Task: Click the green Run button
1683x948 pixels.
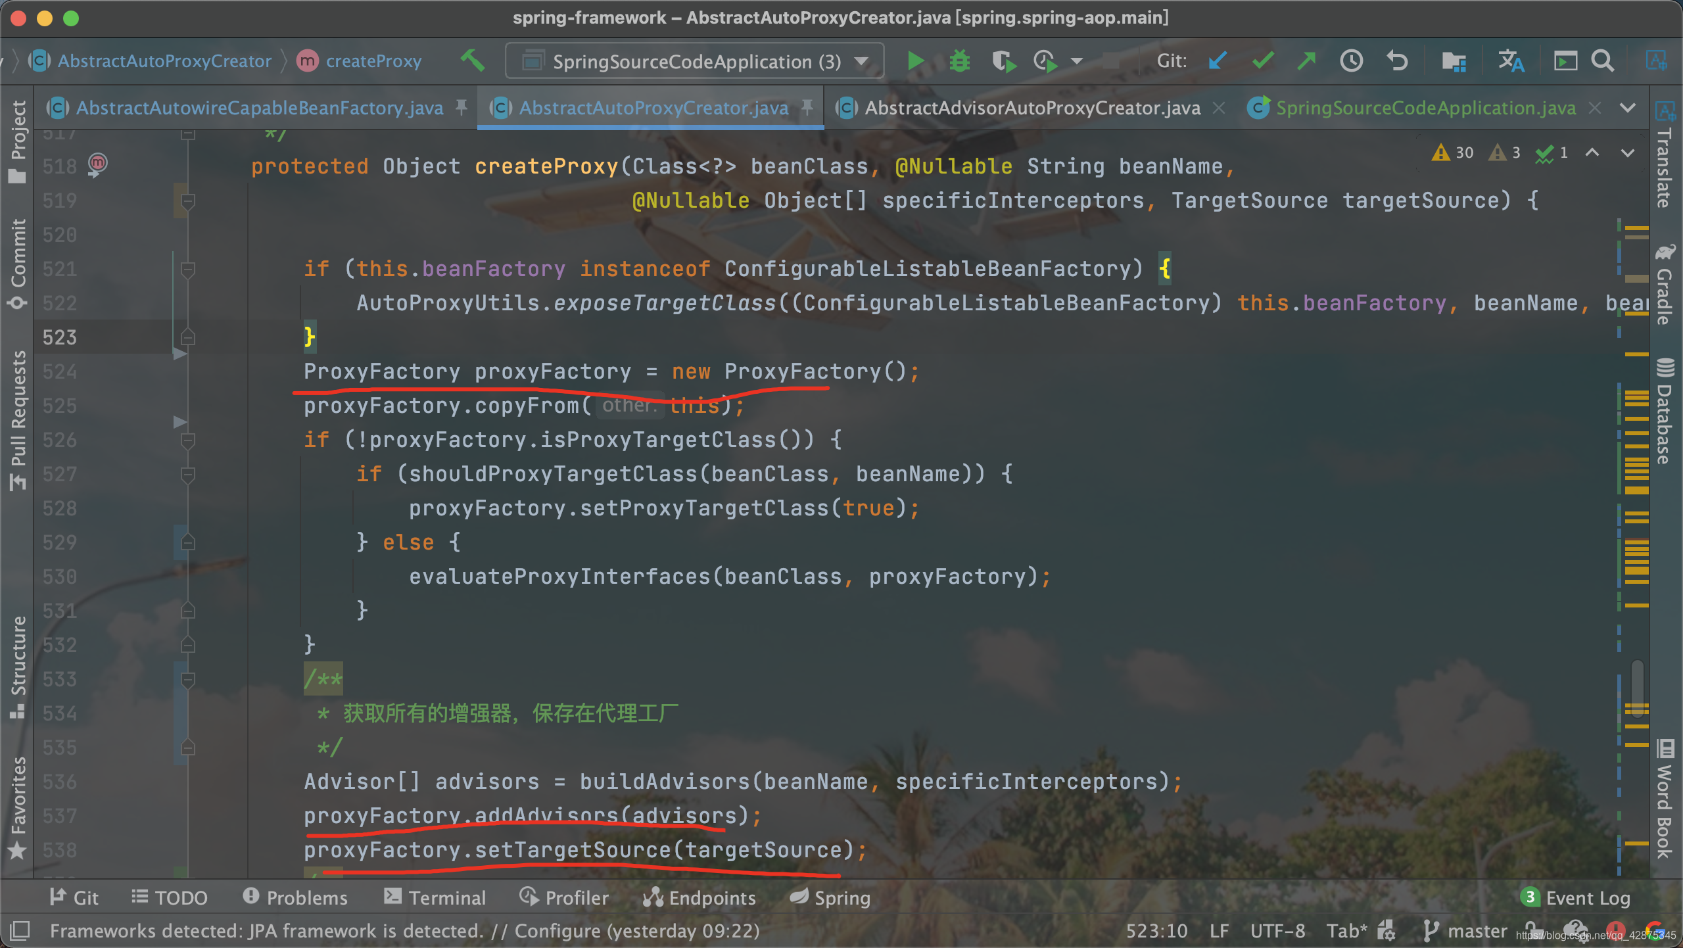Action: pos(914,61)
